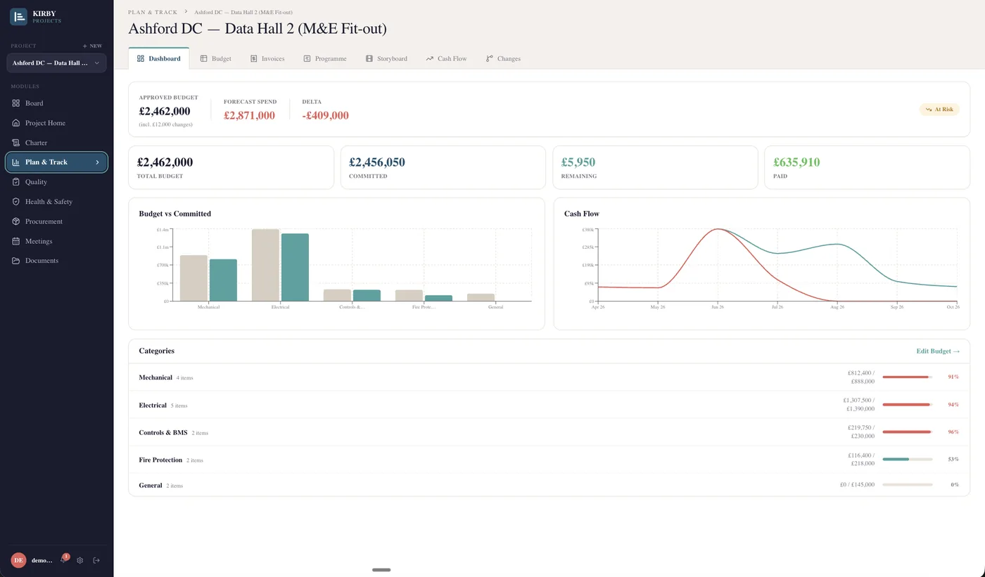Open the Meetings module
This screenshot has width=985, height=577.
(x=56, y=241)
